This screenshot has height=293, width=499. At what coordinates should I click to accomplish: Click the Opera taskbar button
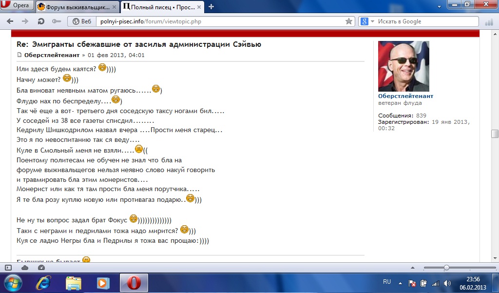(x=134, y=283)
